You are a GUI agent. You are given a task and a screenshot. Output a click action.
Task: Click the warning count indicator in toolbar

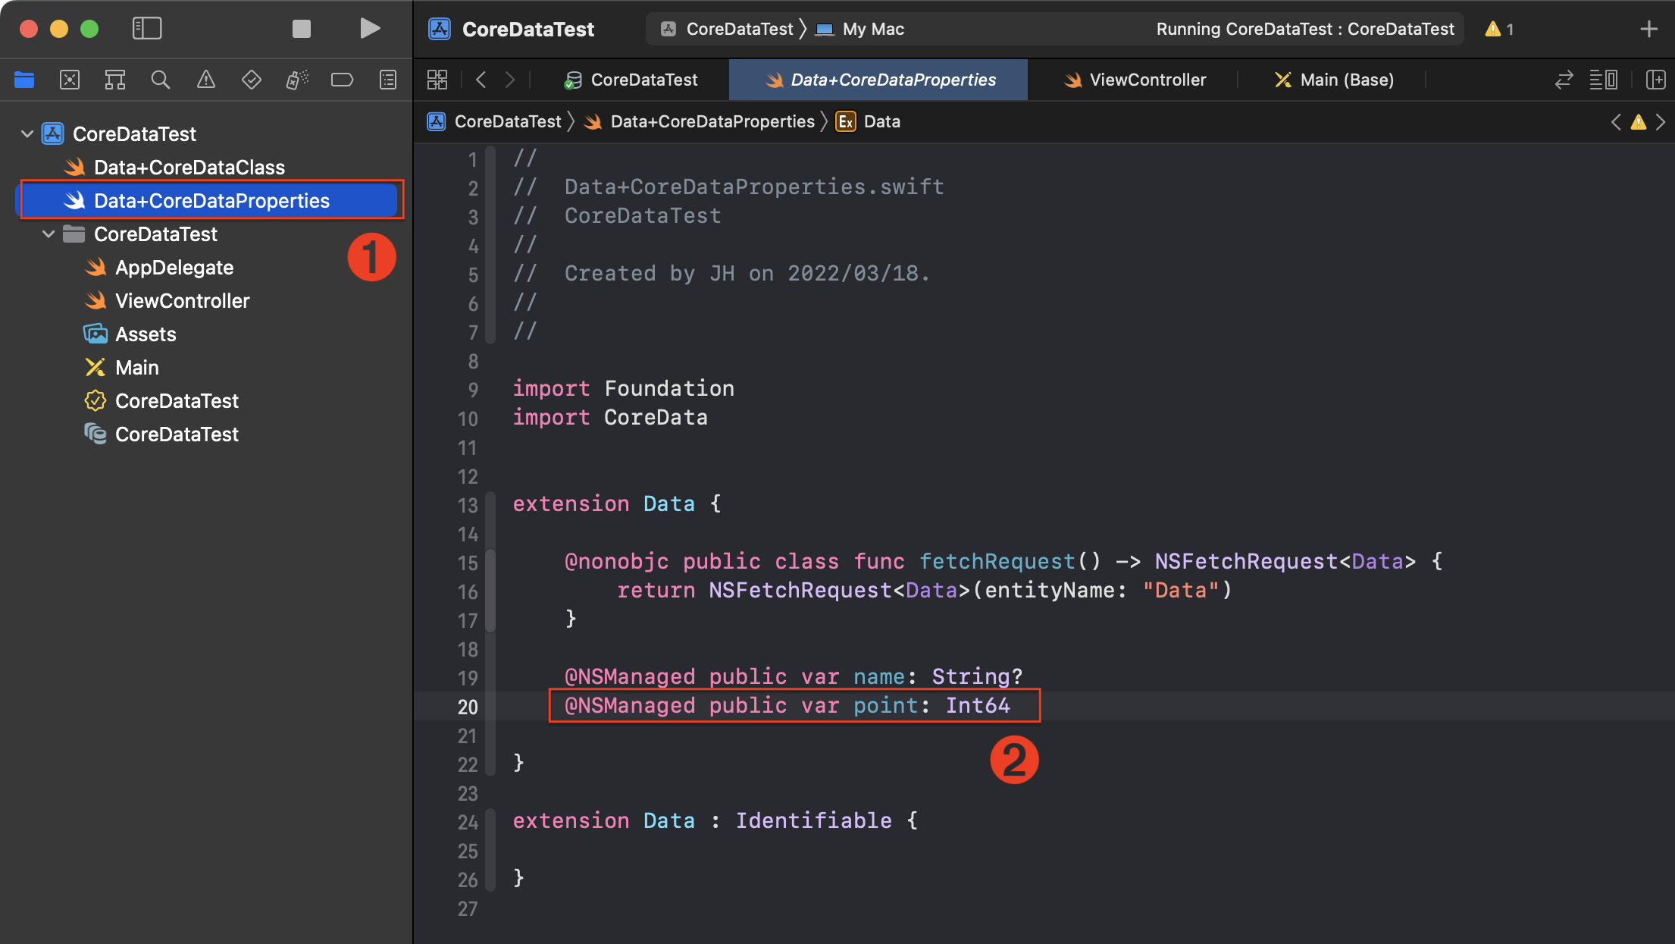click(1499, 29)
